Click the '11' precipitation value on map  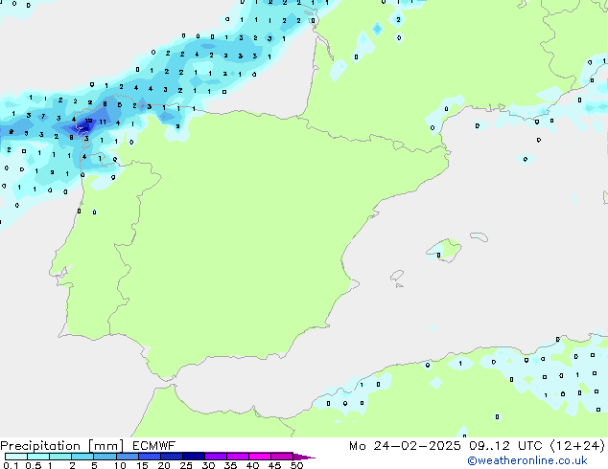coord(103,122)
